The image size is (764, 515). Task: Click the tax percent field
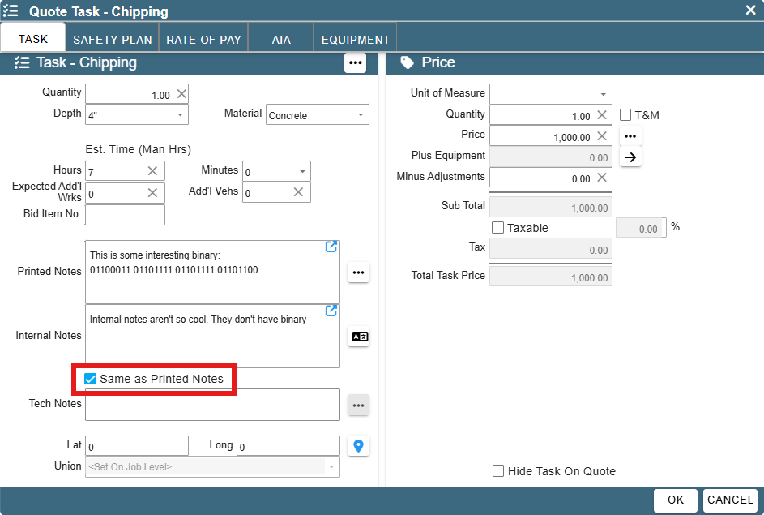click(641, 228)
